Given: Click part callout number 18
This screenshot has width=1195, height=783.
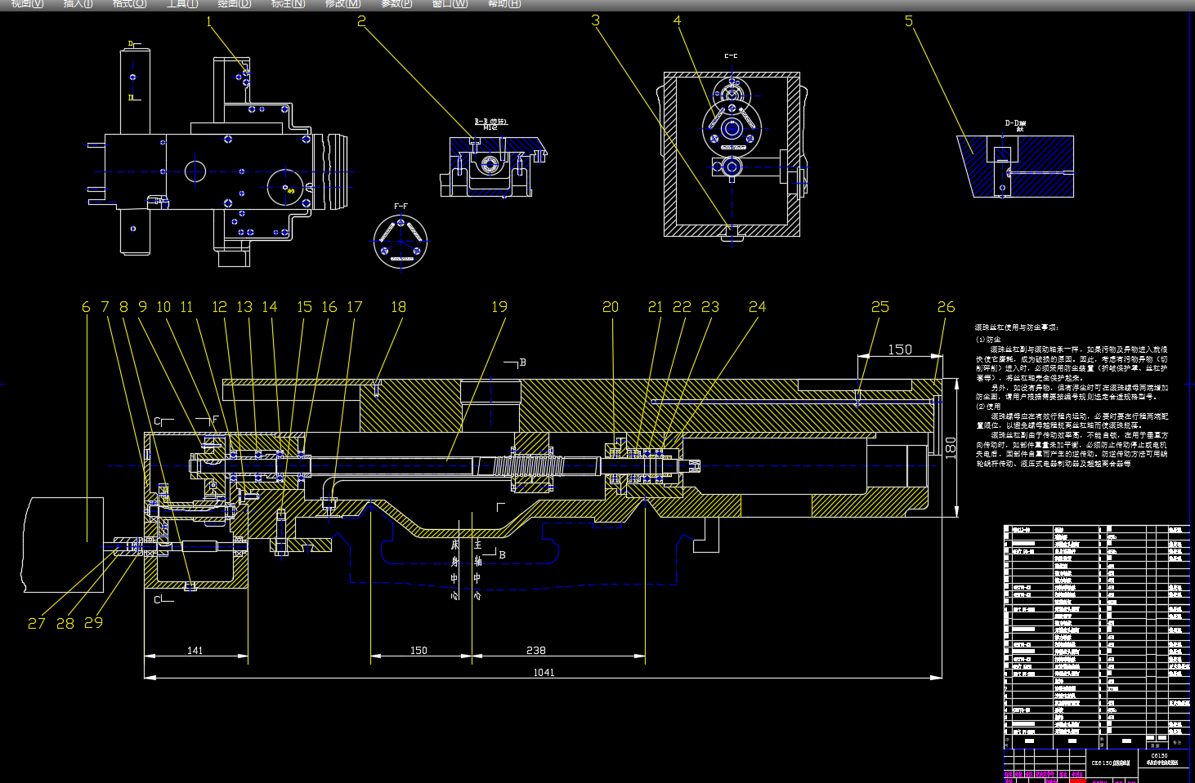Looking at the screenshot, I should (x=398, y=307).
